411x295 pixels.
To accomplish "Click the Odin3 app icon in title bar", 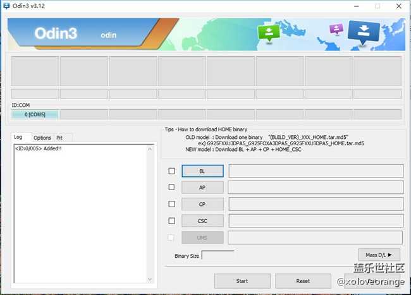I will 6,6.
